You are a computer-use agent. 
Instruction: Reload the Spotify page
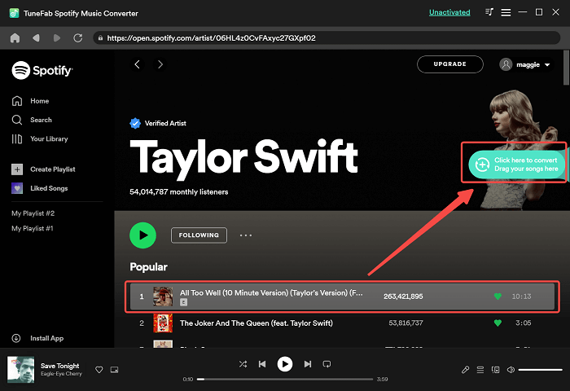77,37
